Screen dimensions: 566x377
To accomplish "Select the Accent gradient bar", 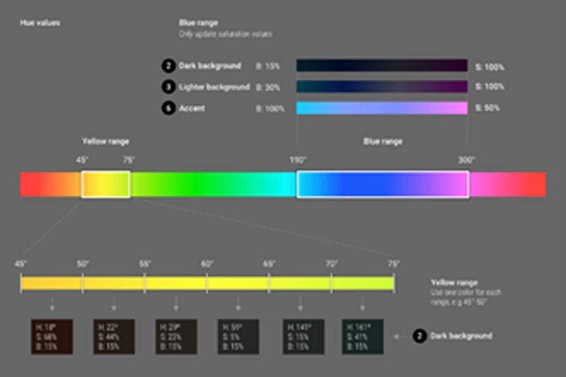I will point(381,108).
